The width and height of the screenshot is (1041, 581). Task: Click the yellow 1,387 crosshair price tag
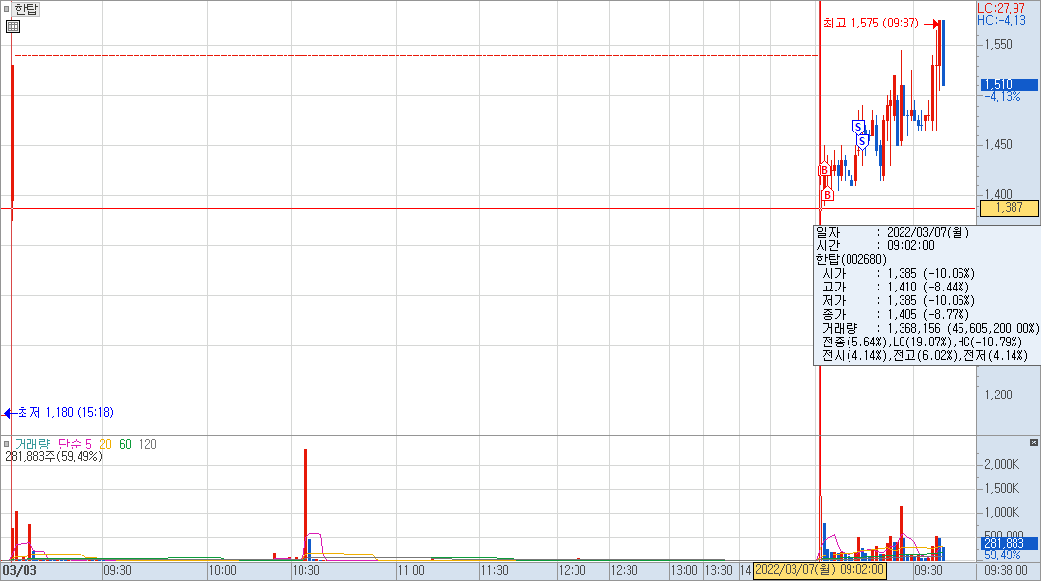[x=1010, y=208]
